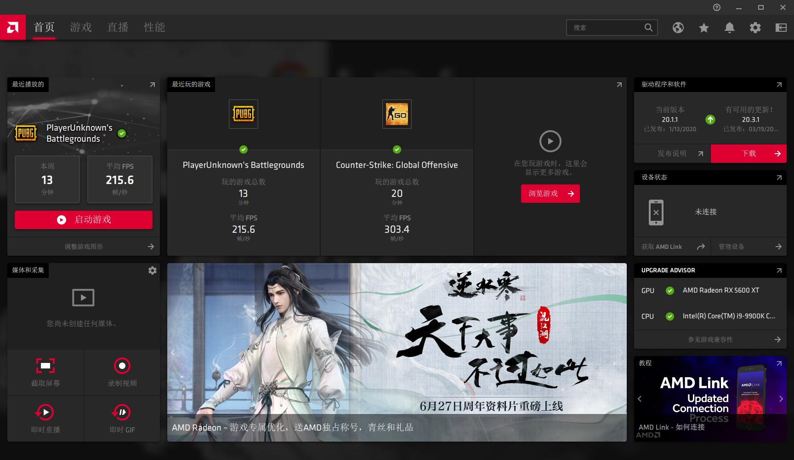The height and width of the screenshot is (460, 794).
Task: Click PlayerUnknown's Battlegrounds title in 最近玩的游戏
Action: (x=244, y=165)
